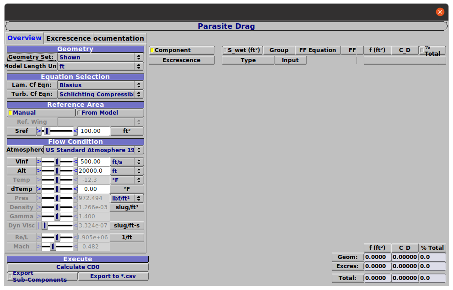Click the right arrow of the dTemp slider
Screen dimensions: 453x290
75,189
